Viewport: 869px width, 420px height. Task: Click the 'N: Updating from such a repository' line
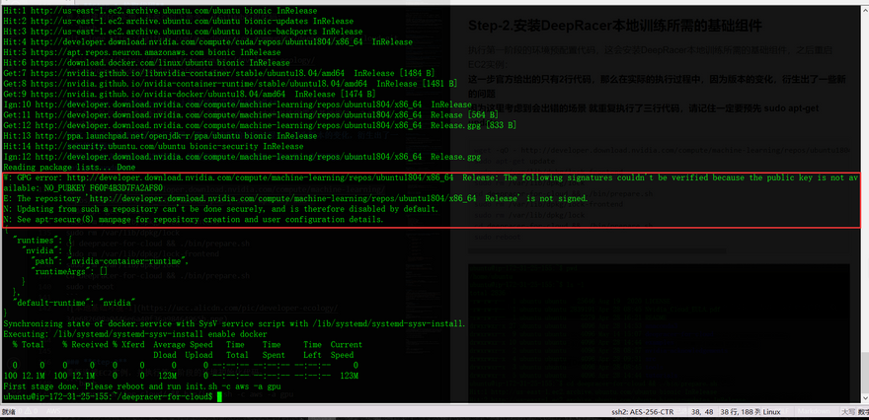(220, 209)
